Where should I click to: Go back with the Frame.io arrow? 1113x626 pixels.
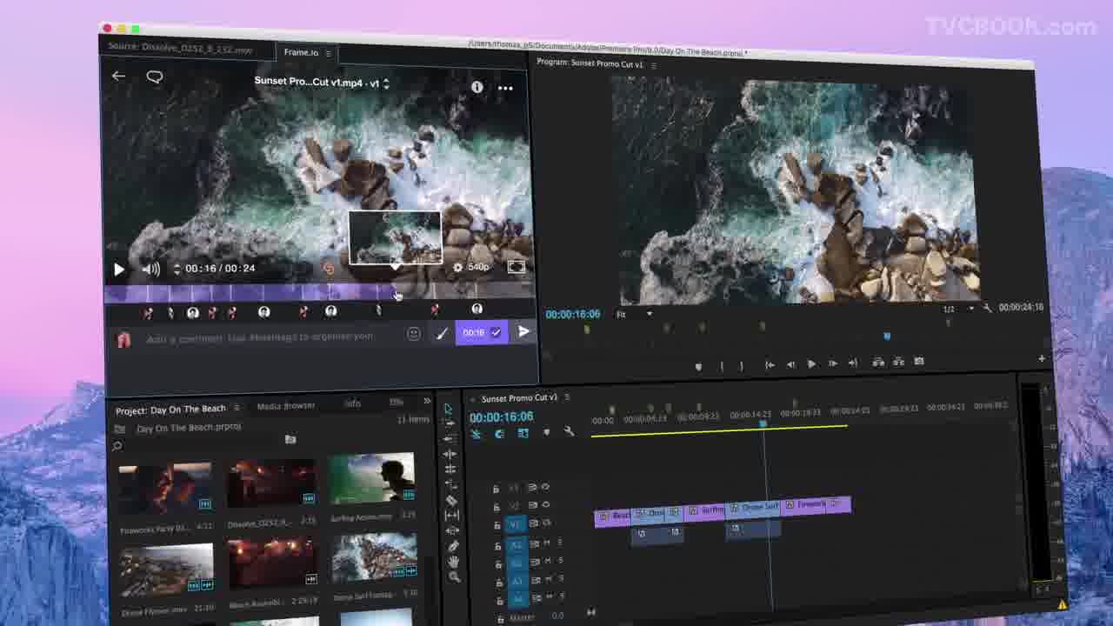(x=118, y=77)
